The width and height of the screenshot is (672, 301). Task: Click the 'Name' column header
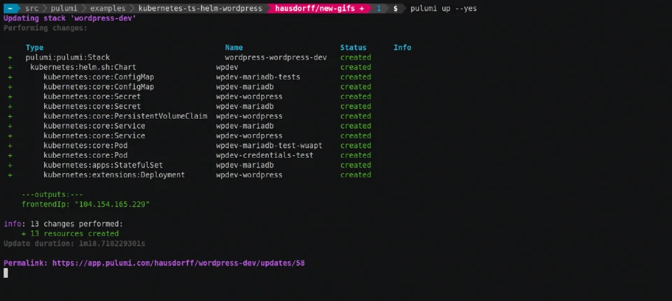click(x=234, y=47)
